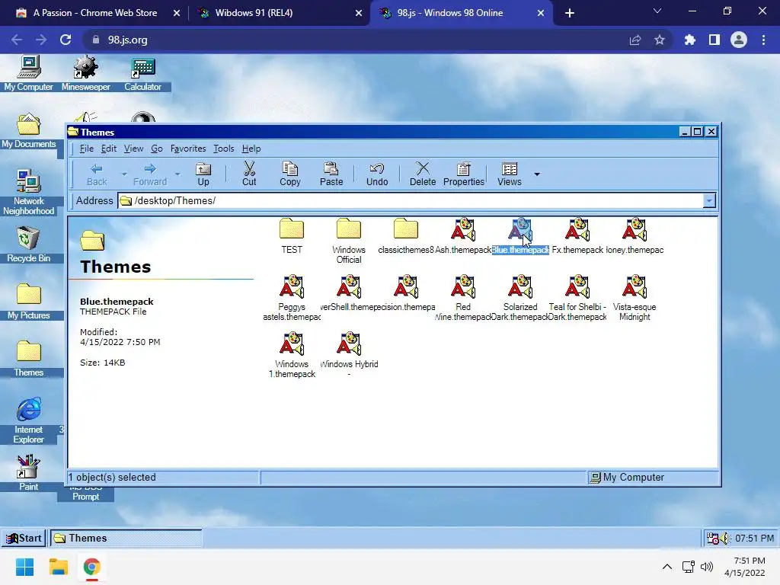The image size is (780, 585).
Task: Bookmark this page with the star
Action: tap(660, 40)
